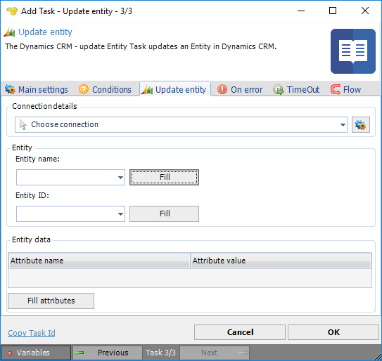Open the TimeOut tab

tap(296, 89)
